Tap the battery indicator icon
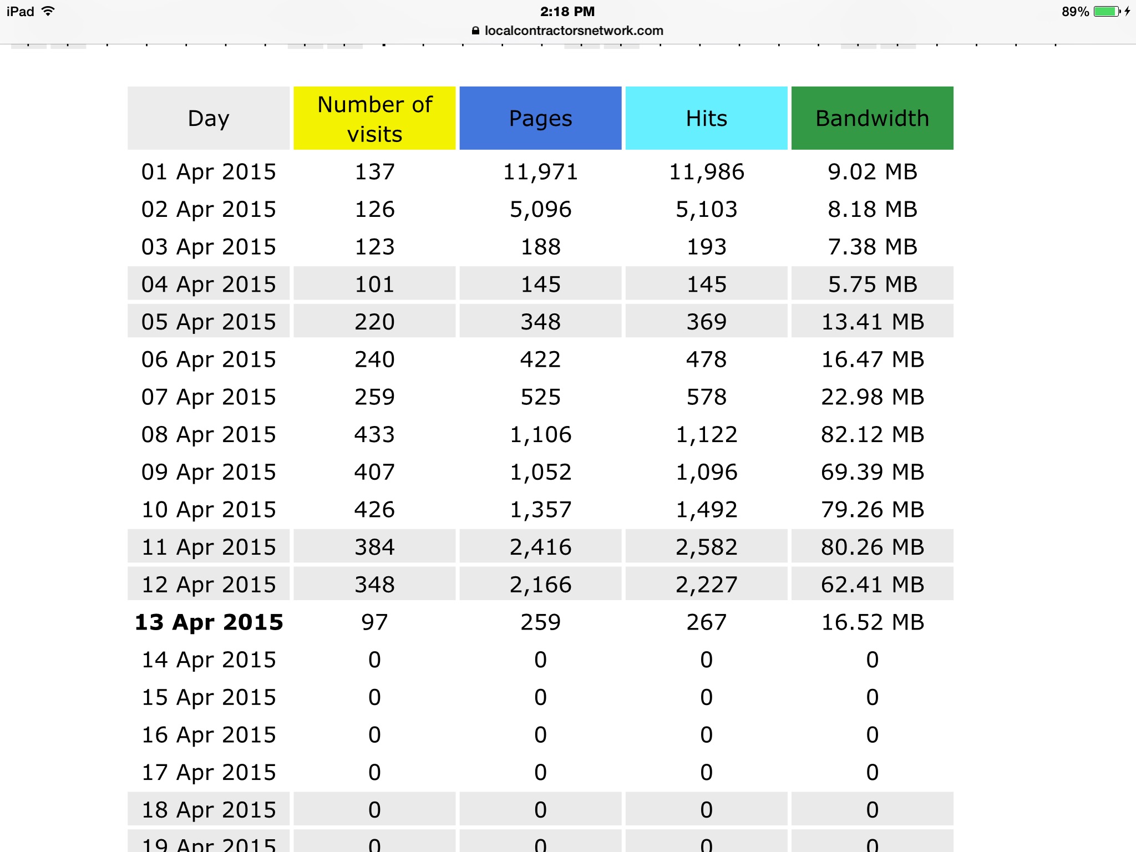The height and width of the screenshot is (852, 1136). point(1107,11)
